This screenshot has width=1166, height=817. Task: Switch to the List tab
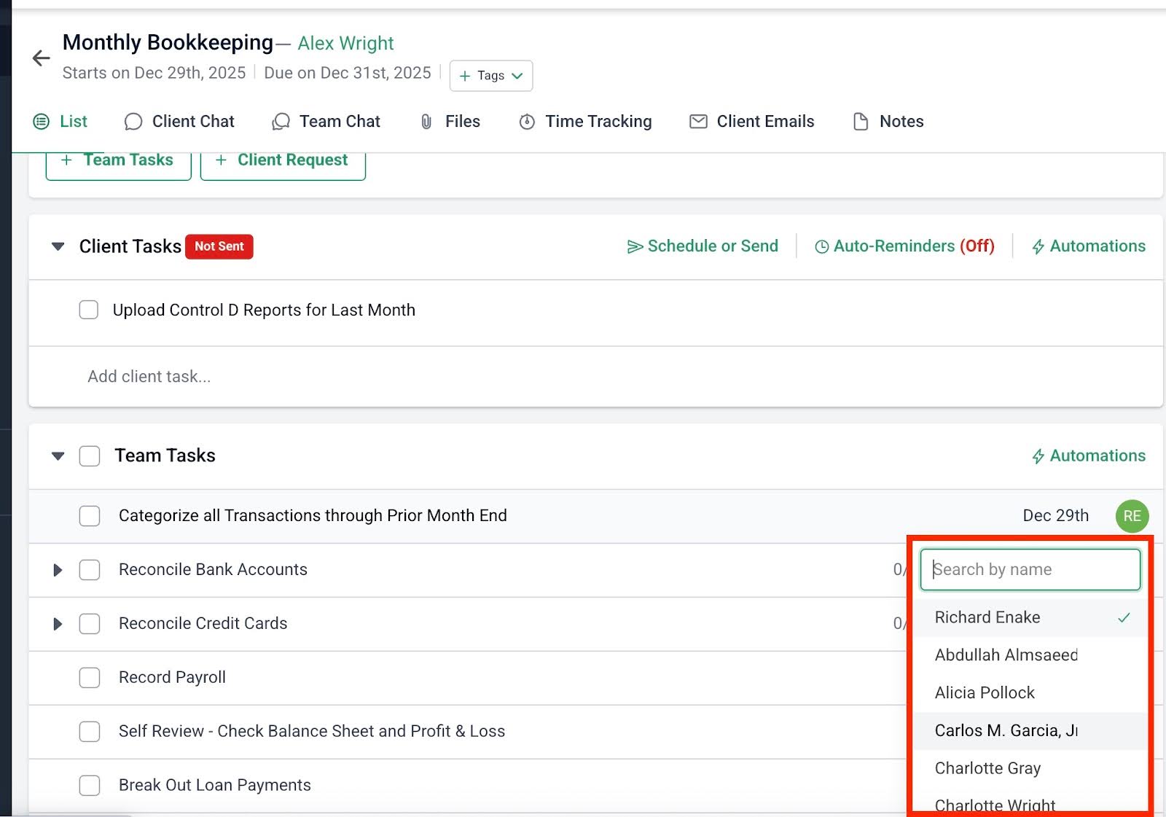[x=71, y=121]
